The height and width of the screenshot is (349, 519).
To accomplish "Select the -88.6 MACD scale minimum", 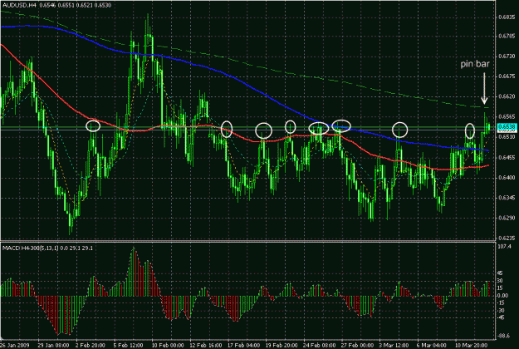I will pyautogui.click(x=504, y=336).
